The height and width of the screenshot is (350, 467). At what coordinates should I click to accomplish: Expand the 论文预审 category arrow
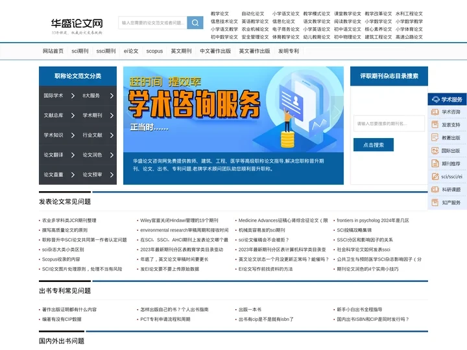coord(112,175)
